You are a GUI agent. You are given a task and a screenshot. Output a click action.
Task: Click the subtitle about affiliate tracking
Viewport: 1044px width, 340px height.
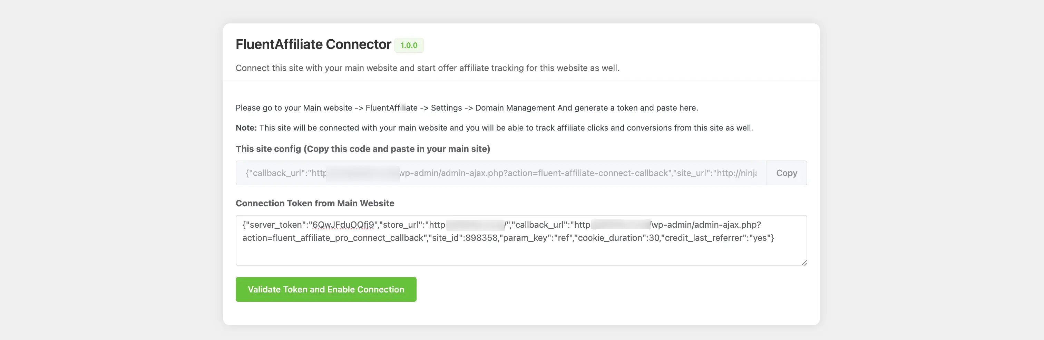tap(427, 68)
